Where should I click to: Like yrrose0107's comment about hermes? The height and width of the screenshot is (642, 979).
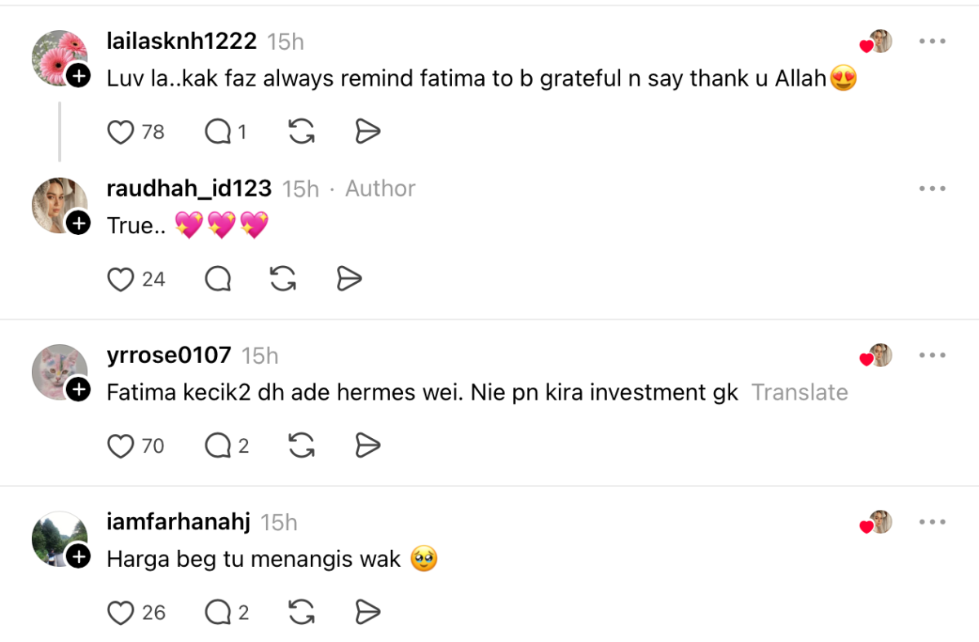(x=121, y=446)
